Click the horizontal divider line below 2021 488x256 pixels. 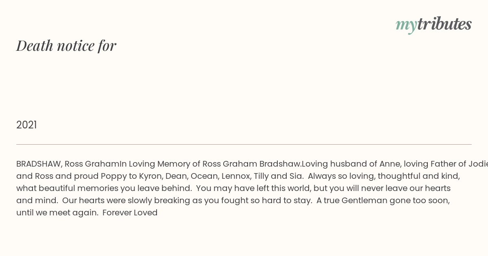click(x=244, y=144)
